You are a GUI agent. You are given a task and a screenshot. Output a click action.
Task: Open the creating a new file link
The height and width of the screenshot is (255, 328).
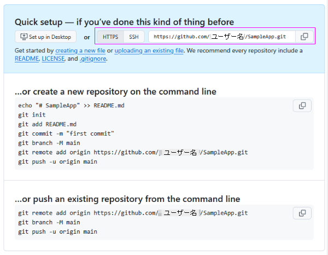(x=80, y=50)
